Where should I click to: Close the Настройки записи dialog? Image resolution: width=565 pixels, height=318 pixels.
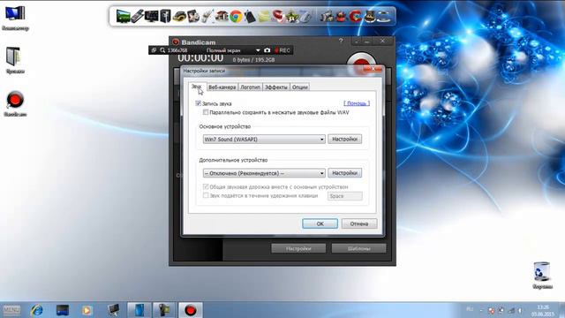373,69
